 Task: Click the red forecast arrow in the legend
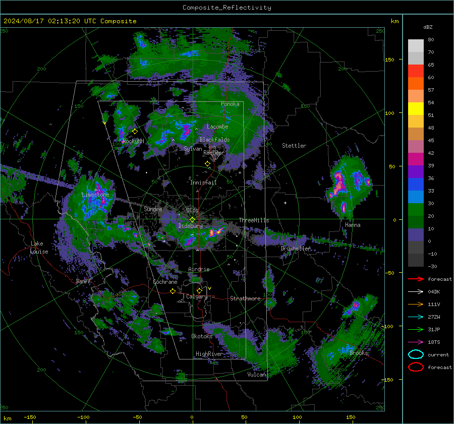click(416, 279)
